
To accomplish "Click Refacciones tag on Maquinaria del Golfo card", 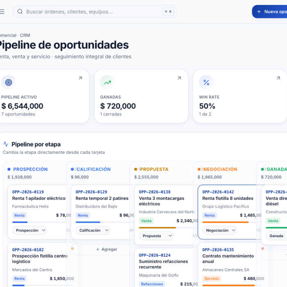I will [152, 284].
